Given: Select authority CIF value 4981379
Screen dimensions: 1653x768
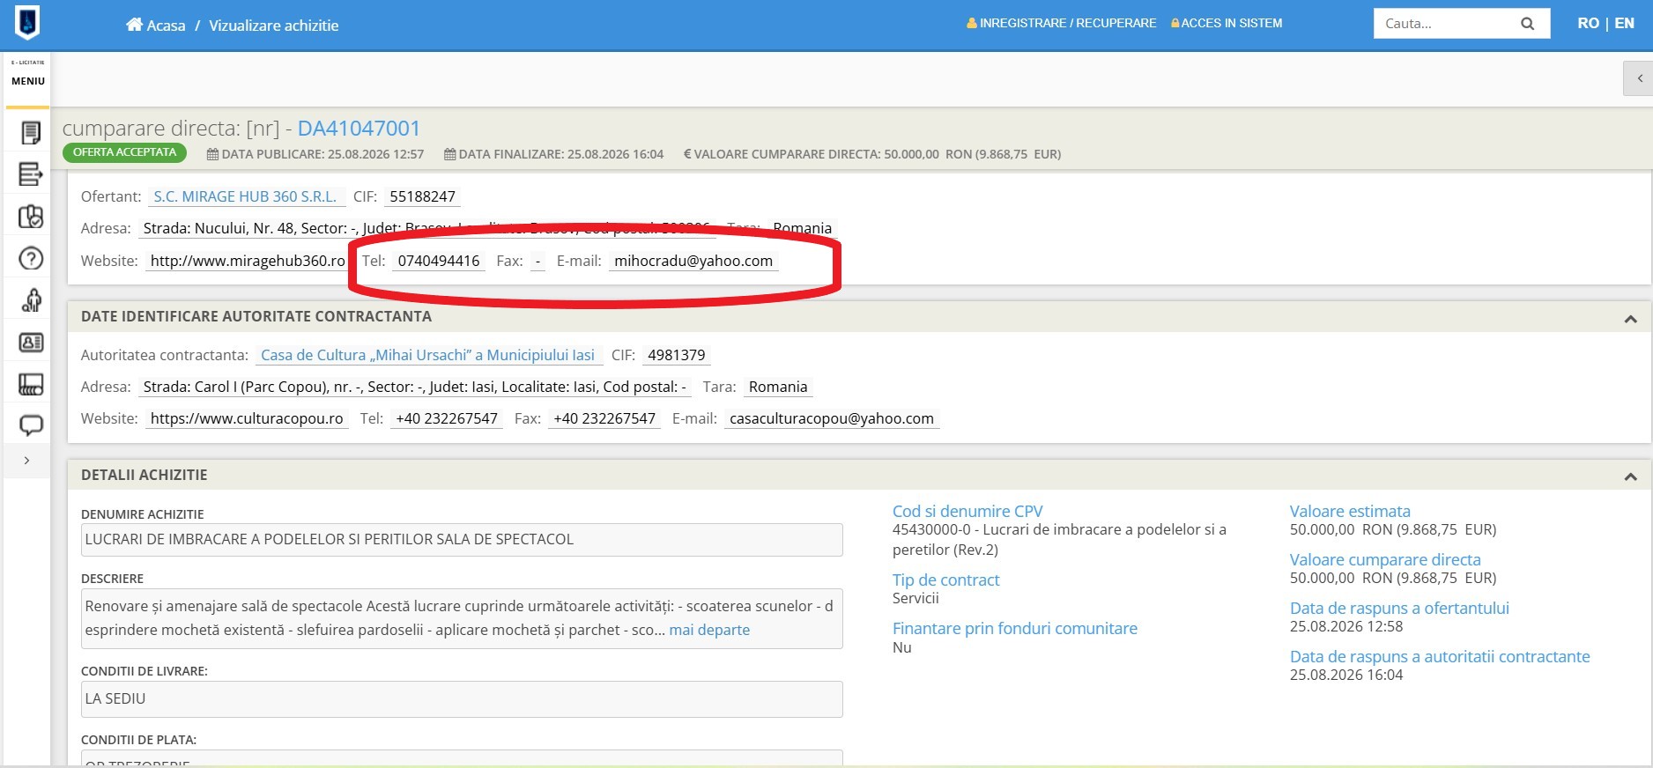Looking at the screenshot, I should (677, 355).
